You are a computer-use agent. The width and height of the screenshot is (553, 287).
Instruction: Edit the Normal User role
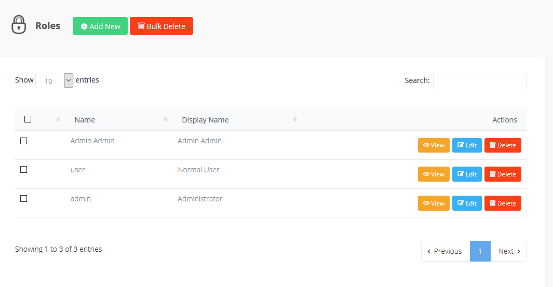[467, 174]
